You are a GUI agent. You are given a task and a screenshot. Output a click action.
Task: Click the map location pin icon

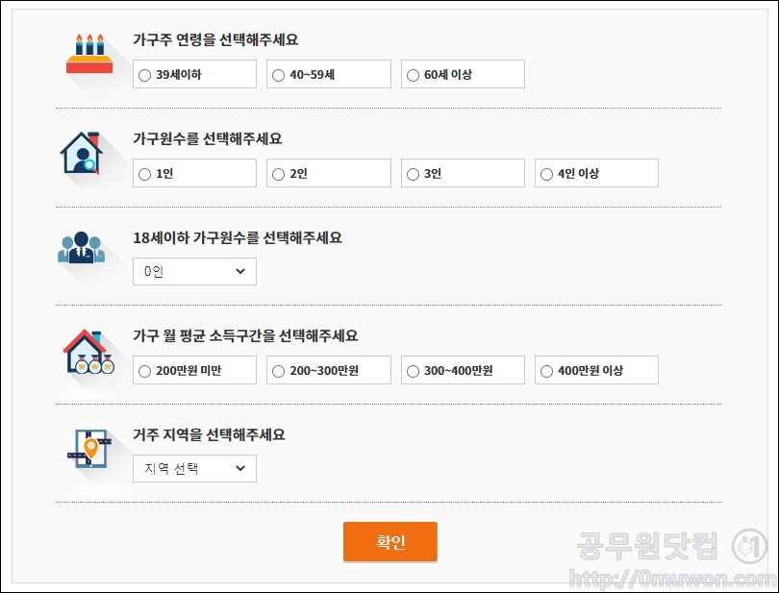(x=89, y=448)
